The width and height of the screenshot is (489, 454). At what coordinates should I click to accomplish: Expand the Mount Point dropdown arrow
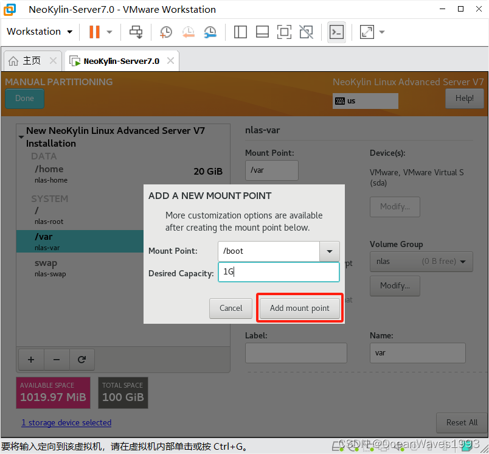tap(330, 251)
